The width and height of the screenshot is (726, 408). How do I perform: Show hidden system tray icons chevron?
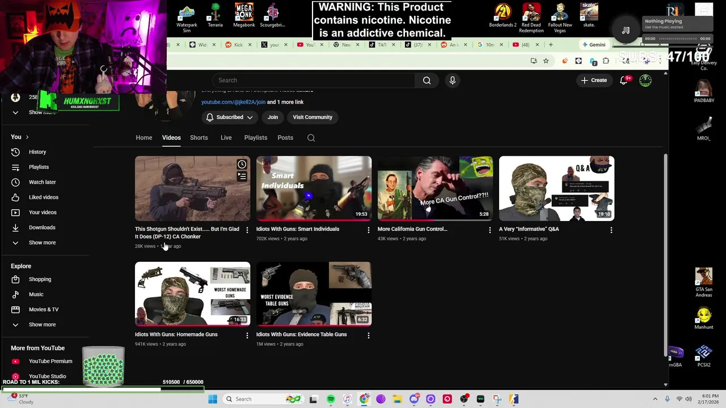click(656, 399)
